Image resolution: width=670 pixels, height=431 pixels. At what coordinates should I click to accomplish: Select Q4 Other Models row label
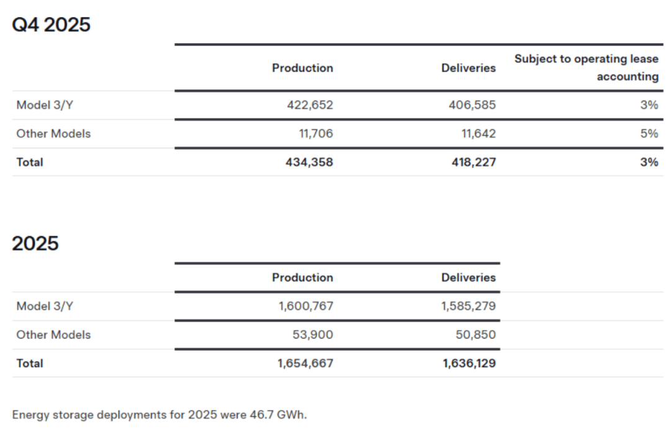pyautogui.click(x=53, y=134)
